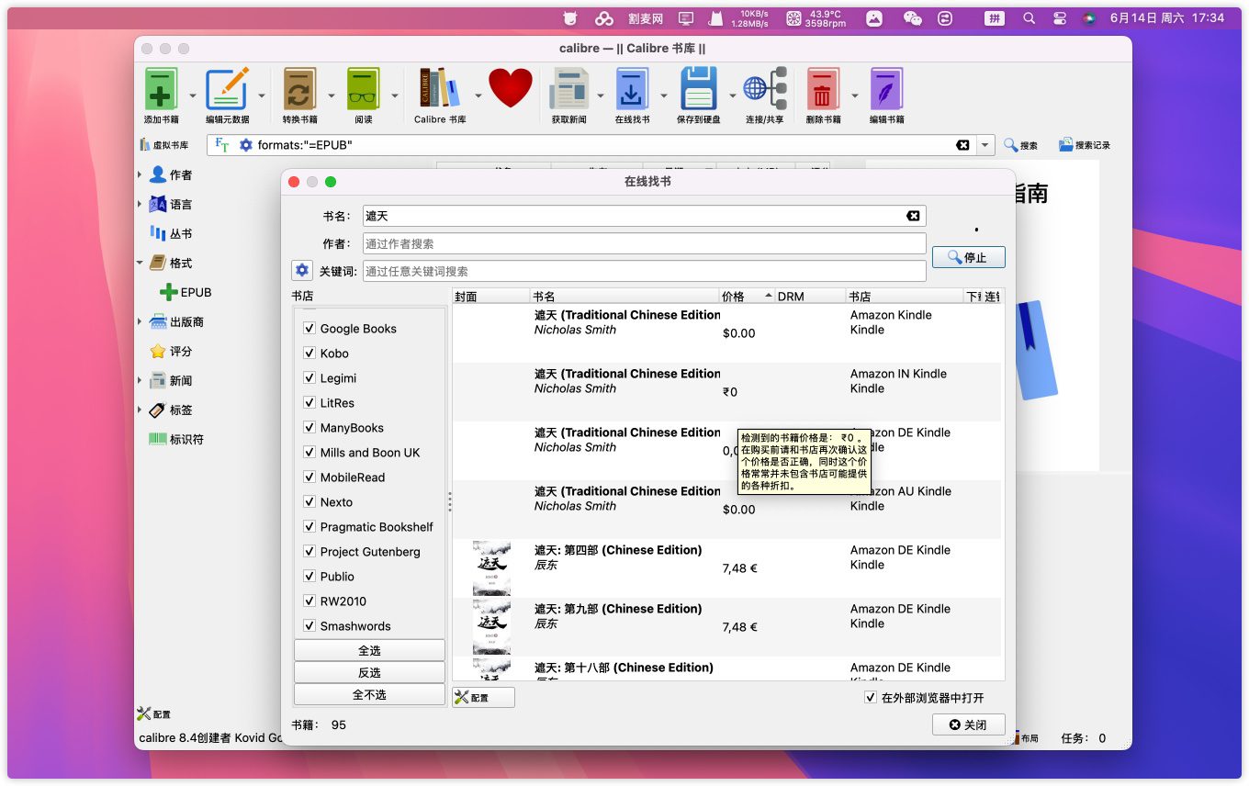The image size is (1249, 786).
Task: Click the Select All (全选) stores button
Action: [x=369, y=650]
